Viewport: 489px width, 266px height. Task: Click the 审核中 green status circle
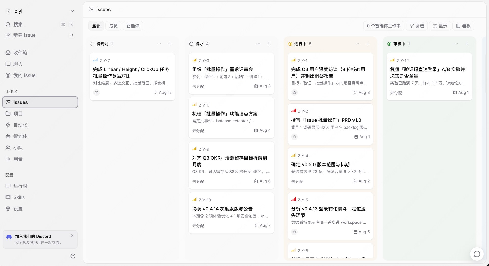pos(389,44)
